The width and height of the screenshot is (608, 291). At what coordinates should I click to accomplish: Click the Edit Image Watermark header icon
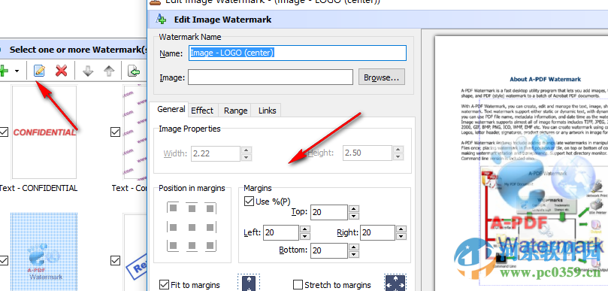pos(161,19)
